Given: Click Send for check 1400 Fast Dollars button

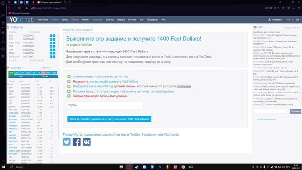Looking at the screenshot, I should (109, 119).
